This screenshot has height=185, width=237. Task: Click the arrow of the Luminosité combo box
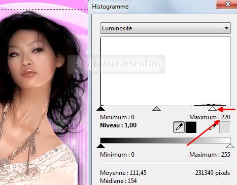pyautogui.click(x=226, y=28)
